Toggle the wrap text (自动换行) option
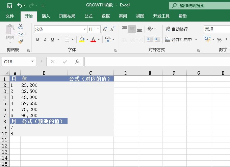The height and width of the screenshot is (167, 230). 177,29
